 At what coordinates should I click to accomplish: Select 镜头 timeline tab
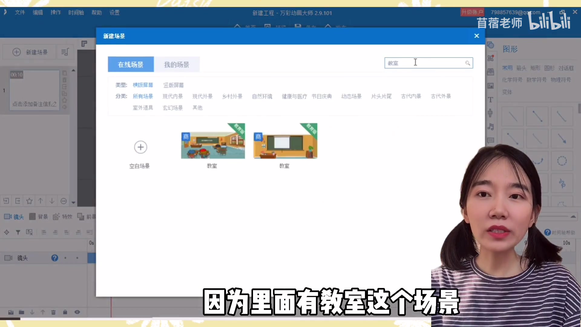(x=14, y=217)
